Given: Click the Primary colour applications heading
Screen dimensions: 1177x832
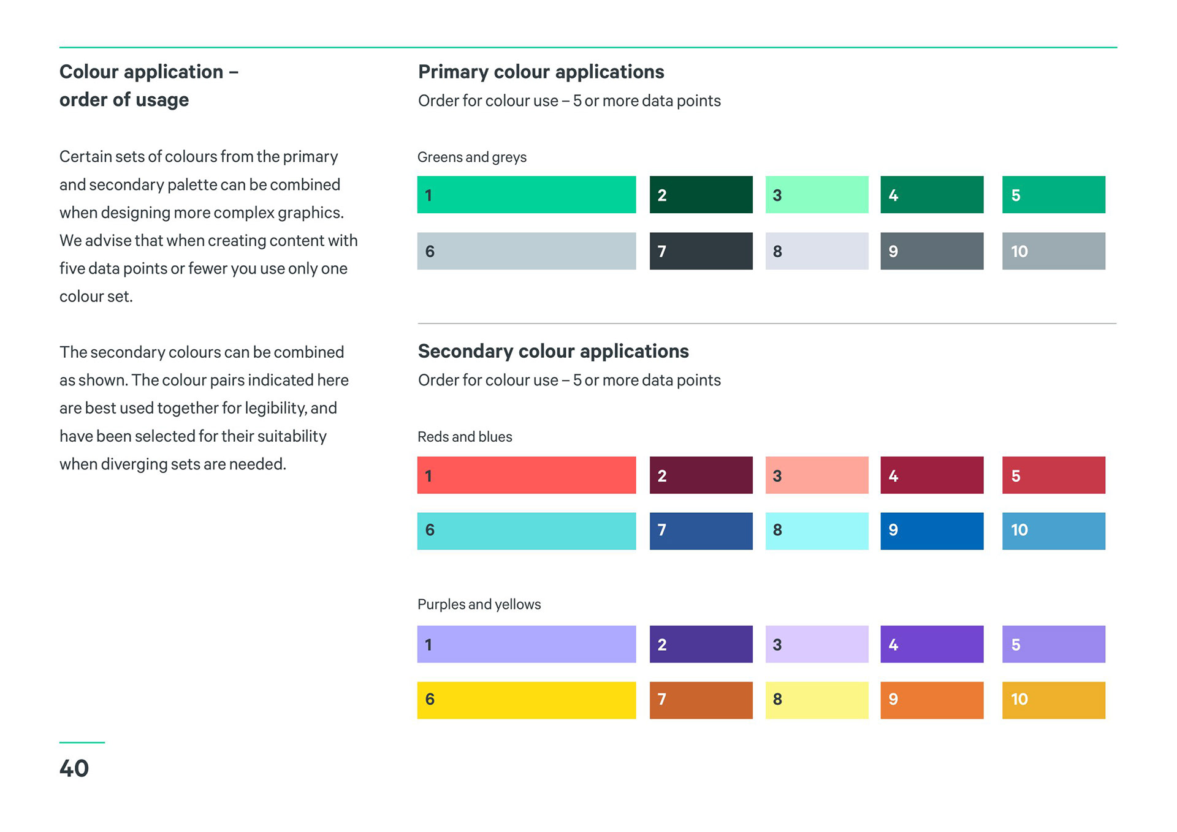Looking at the screenshot, I should click(541, 72).
